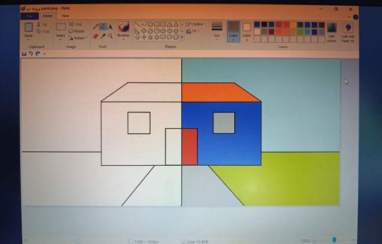Undo the last action
382x244 pixels.
pyautogui.click(x=31, y=54)
